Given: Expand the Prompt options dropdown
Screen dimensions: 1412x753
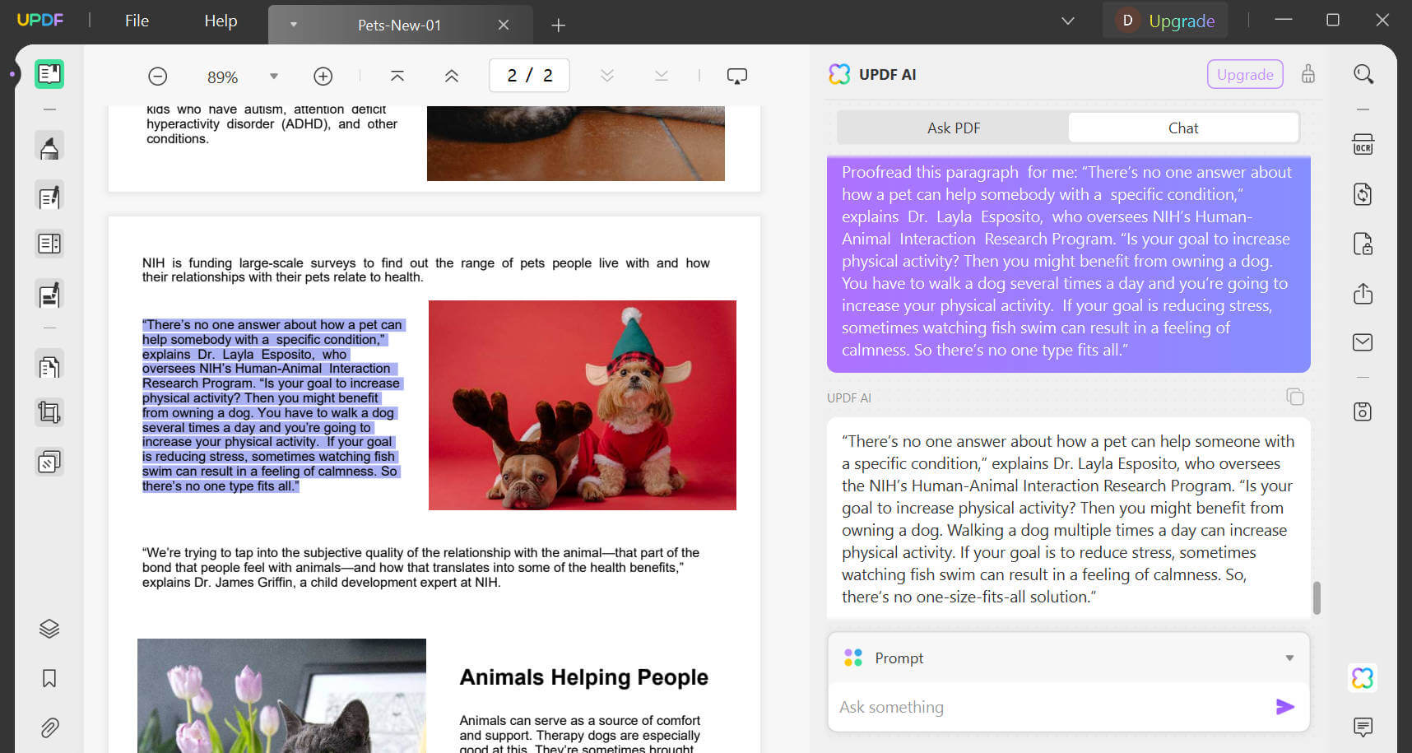Looking at the screenshot, I should [1289, 658].
